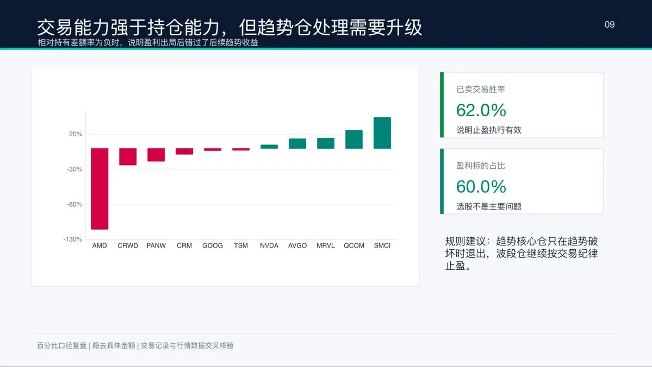Click the GOOG axis label
Image resolution: width=652 pixels, height=367 pixels.
tap(213, 245)
